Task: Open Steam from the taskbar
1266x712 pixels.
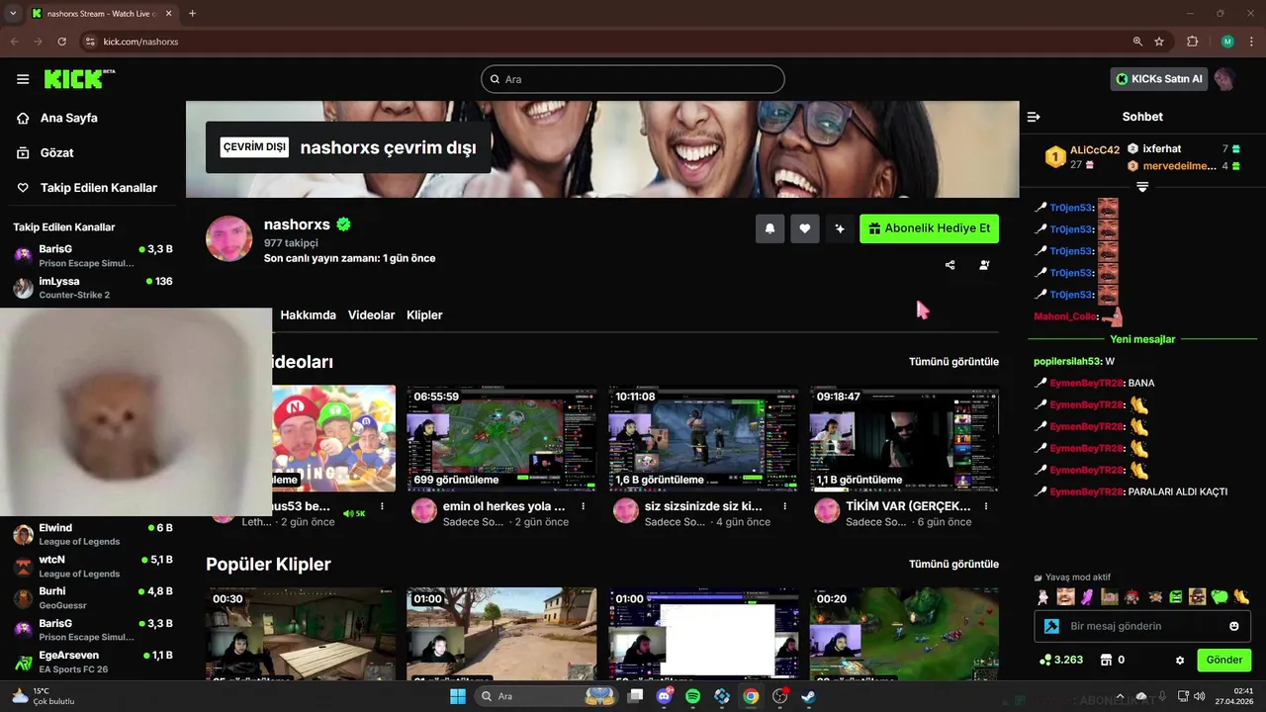Action: [809, 696]
